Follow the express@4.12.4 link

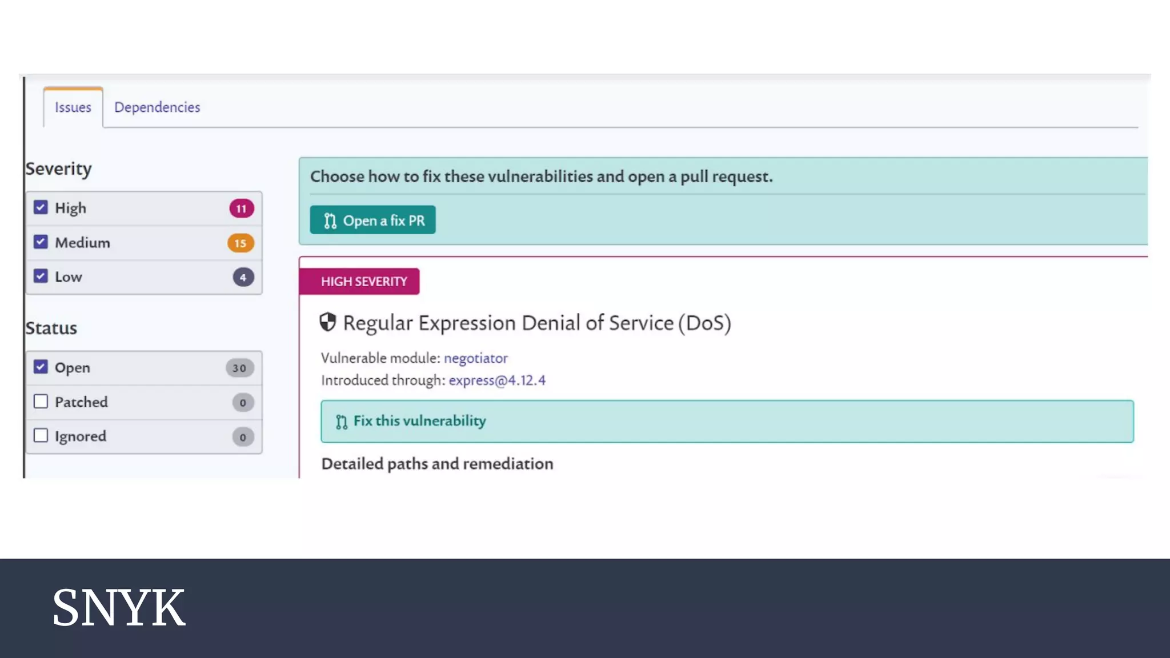coord(497,380)
